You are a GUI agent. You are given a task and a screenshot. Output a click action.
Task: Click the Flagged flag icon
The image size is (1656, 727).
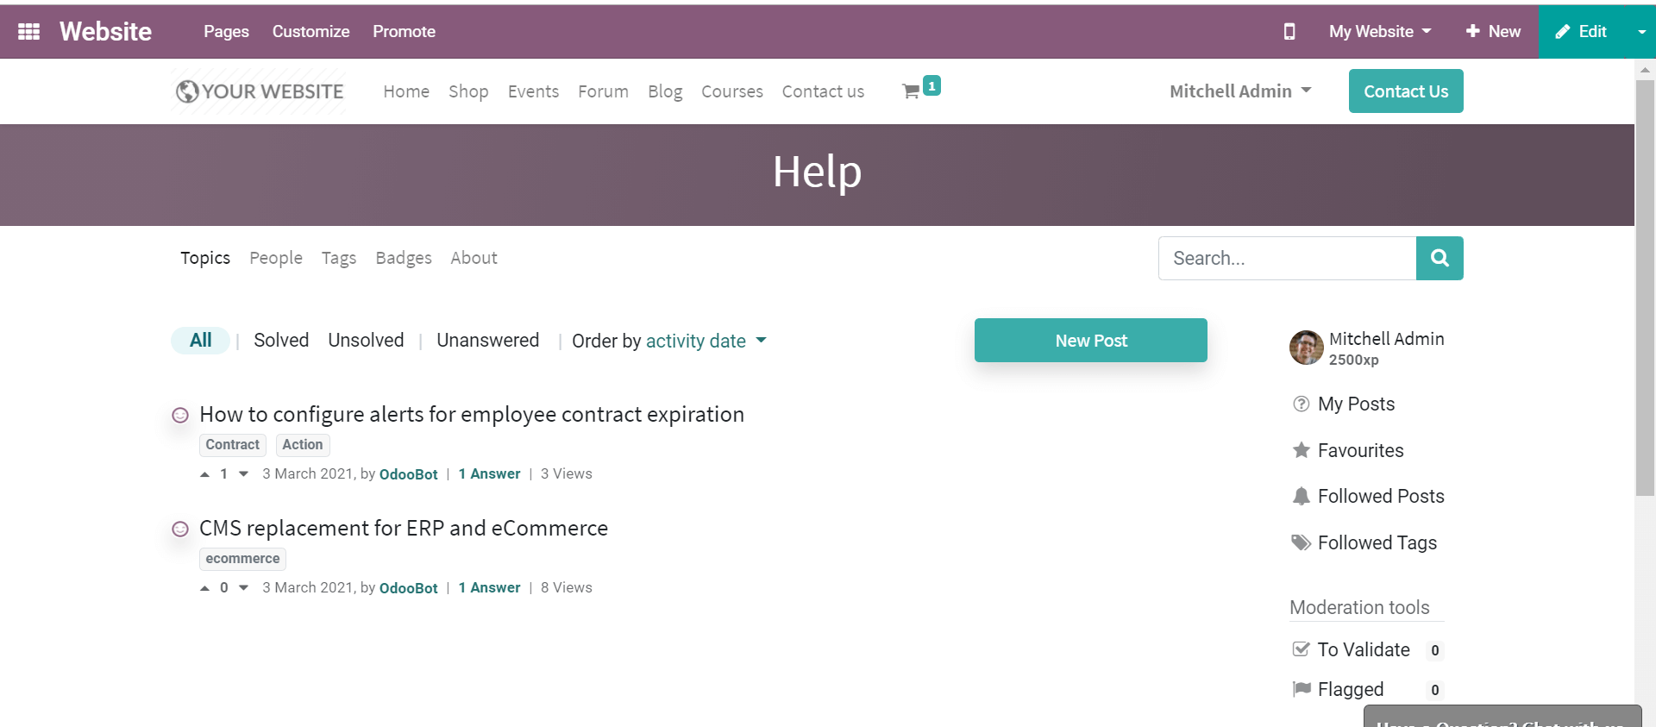(1302, 689)
